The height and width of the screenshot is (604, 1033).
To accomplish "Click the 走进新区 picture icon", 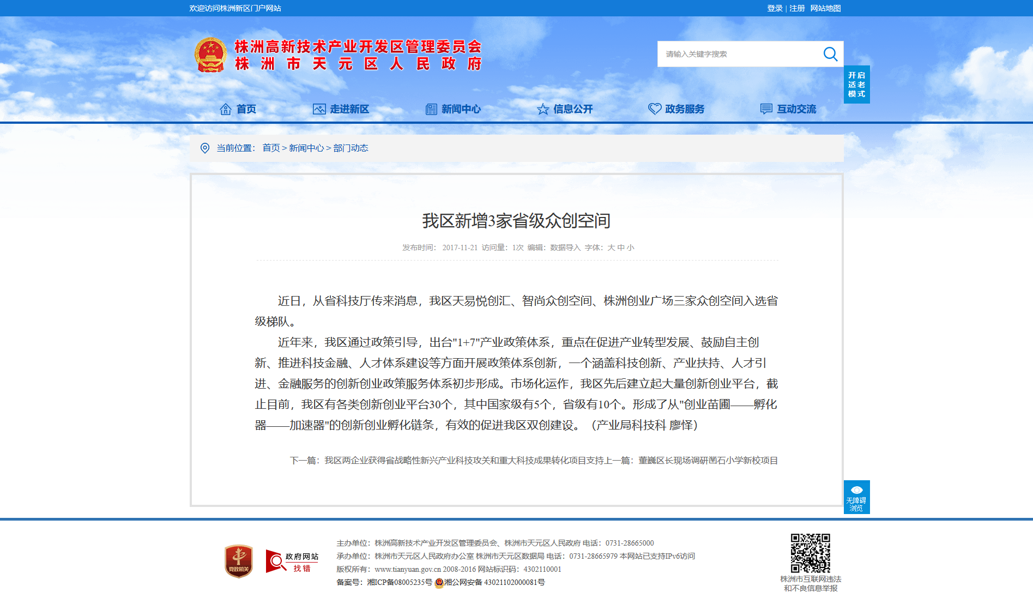I will [319, 109].
